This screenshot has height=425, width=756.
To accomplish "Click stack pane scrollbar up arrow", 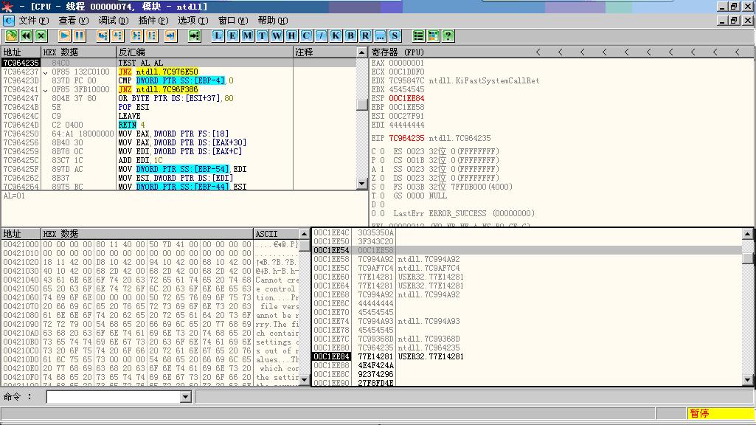I will click(x=747, y=233).
